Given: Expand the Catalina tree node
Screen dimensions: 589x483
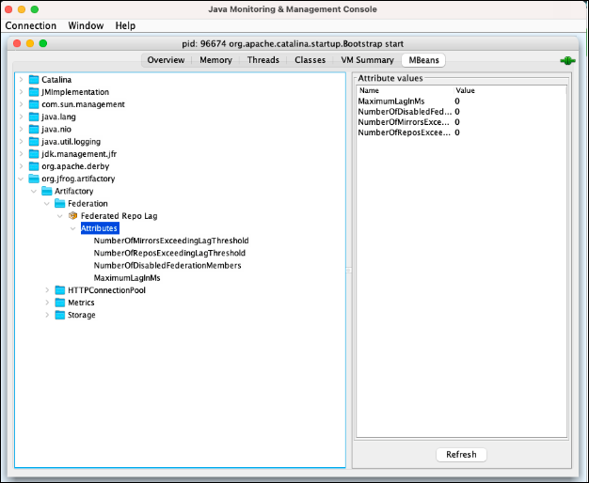Looking at the screenshot, I should [21, 80].
